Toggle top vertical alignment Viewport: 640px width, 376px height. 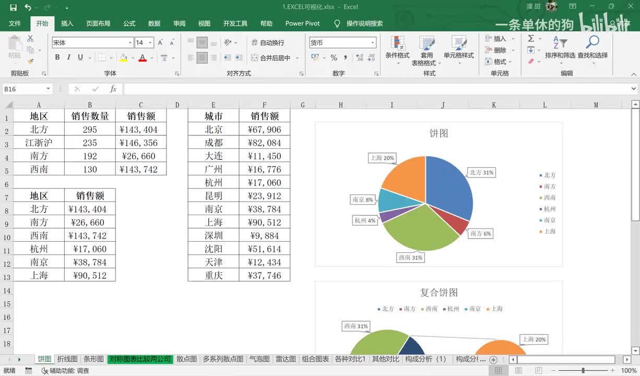(x=191, y=43)
